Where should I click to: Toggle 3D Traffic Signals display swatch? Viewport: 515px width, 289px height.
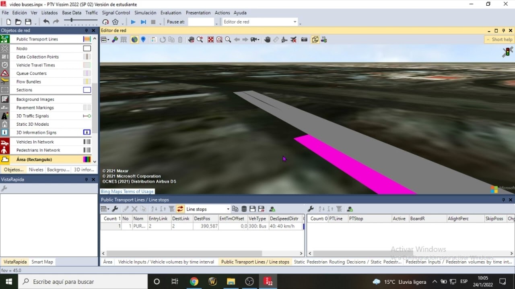click(87, 116)
